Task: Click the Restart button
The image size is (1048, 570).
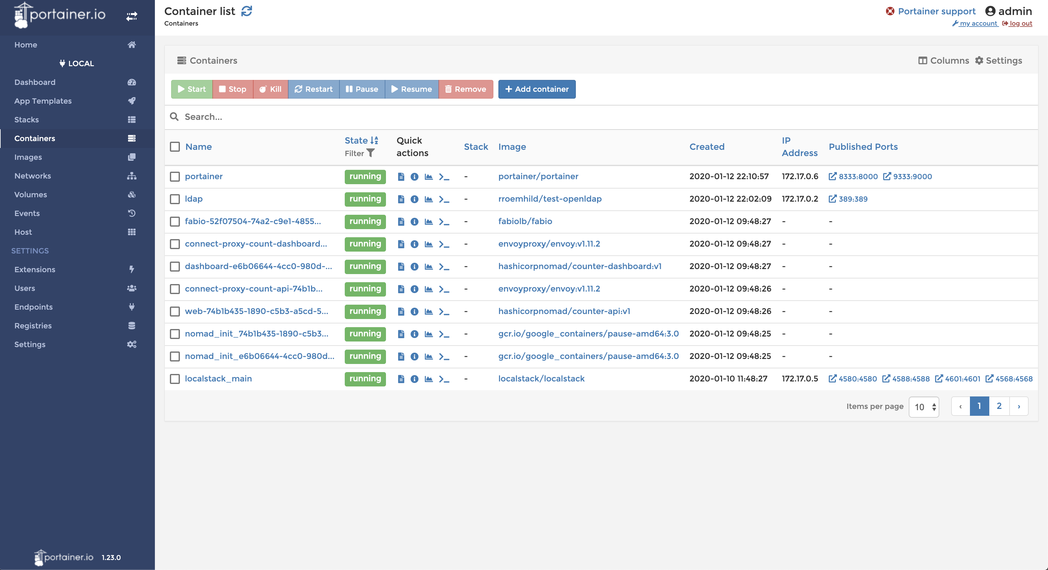Action: point(314,89)
